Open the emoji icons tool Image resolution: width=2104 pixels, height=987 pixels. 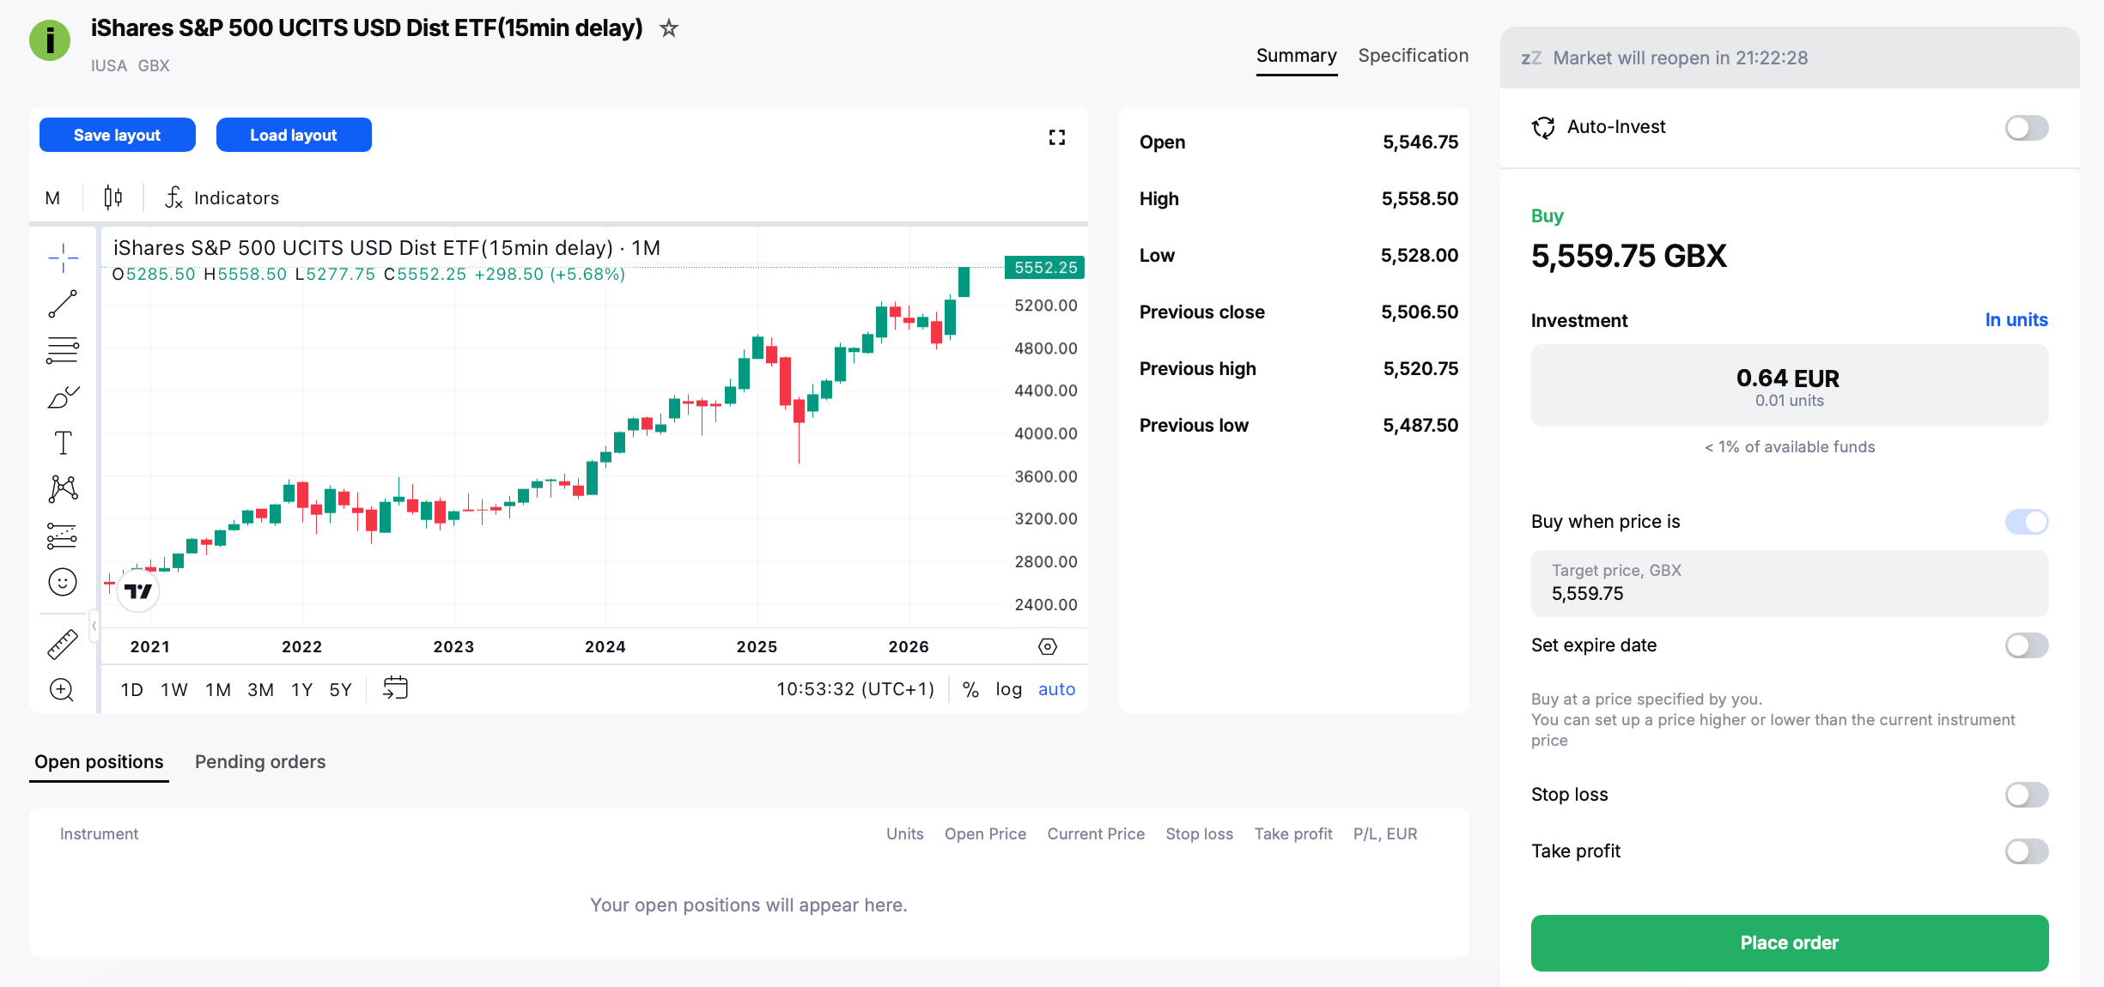(63, 582)
